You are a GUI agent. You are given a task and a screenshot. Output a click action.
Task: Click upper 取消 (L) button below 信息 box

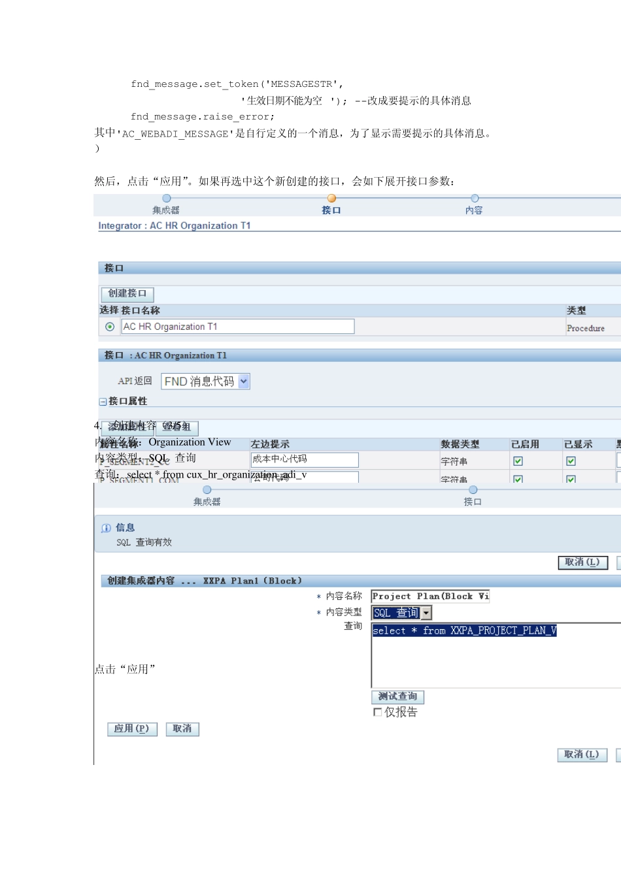coord(582,562)
